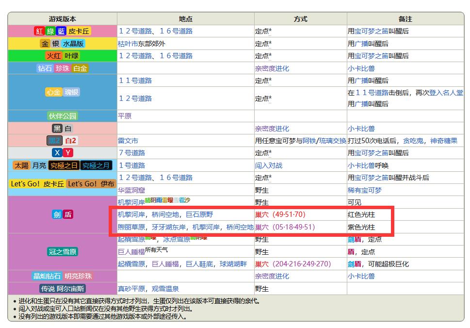
Task: Open the 枯叶市 location link
Action: click(x=128, y=44)
